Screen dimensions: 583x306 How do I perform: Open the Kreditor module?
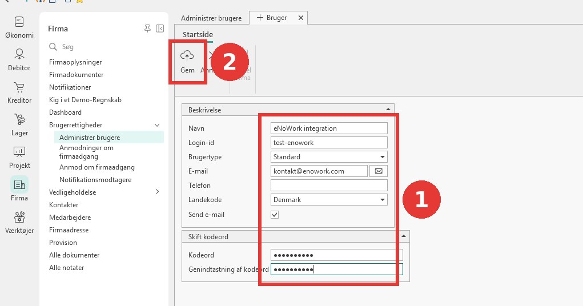[19, 92]
